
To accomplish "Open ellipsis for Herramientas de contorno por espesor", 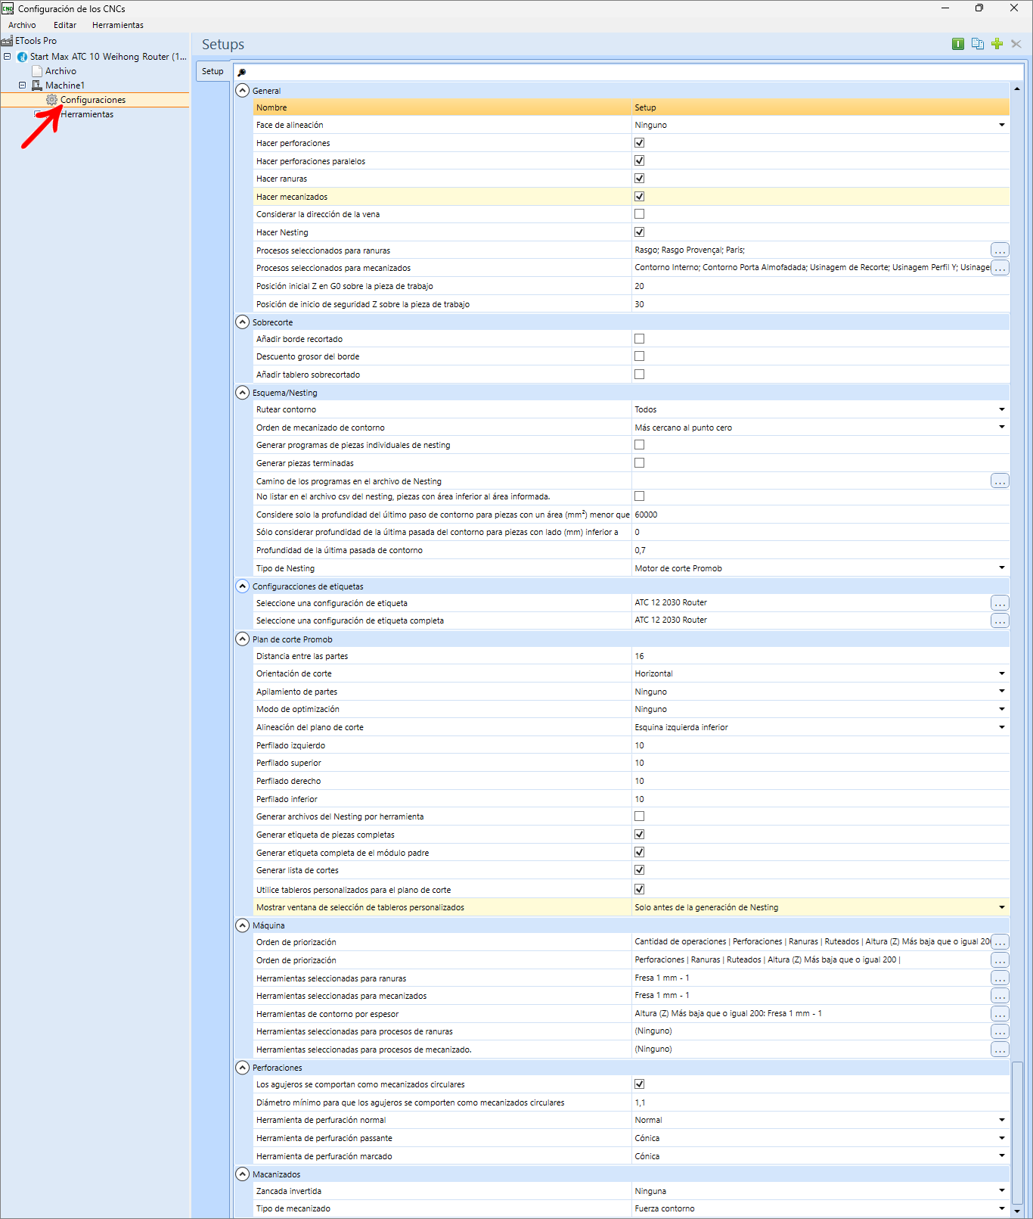I will tap(1000, 1014).
